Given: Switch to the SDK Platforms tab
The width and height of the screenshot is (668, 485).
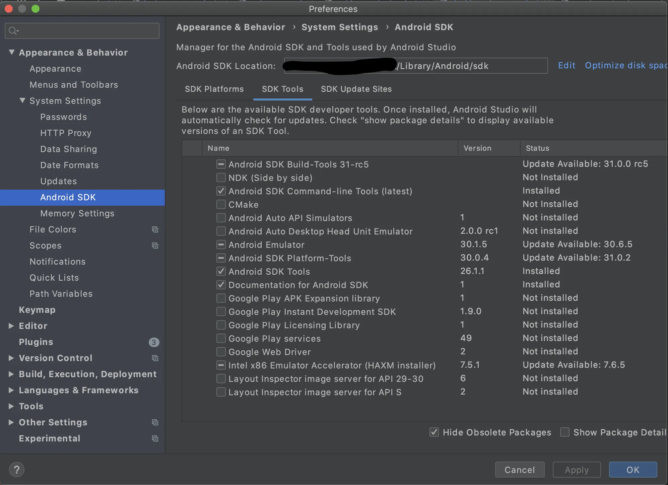Looking at the screenshot, I should point(214,89).
